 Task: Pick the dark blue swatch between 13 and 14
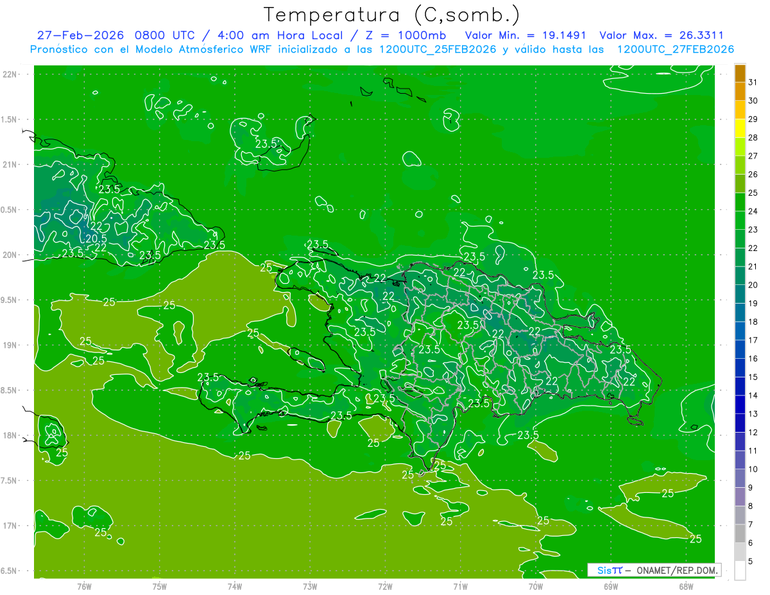click(740, 404)
